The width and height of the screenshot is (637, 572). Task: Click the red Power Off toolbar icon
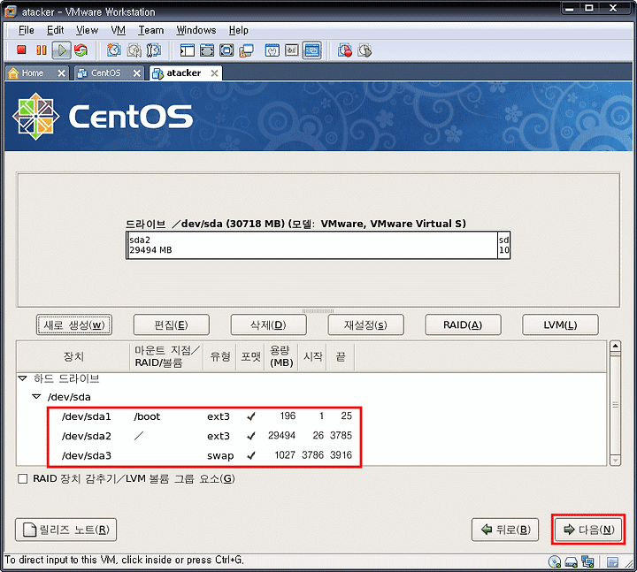pyautogui.click(x=21, y=50)
